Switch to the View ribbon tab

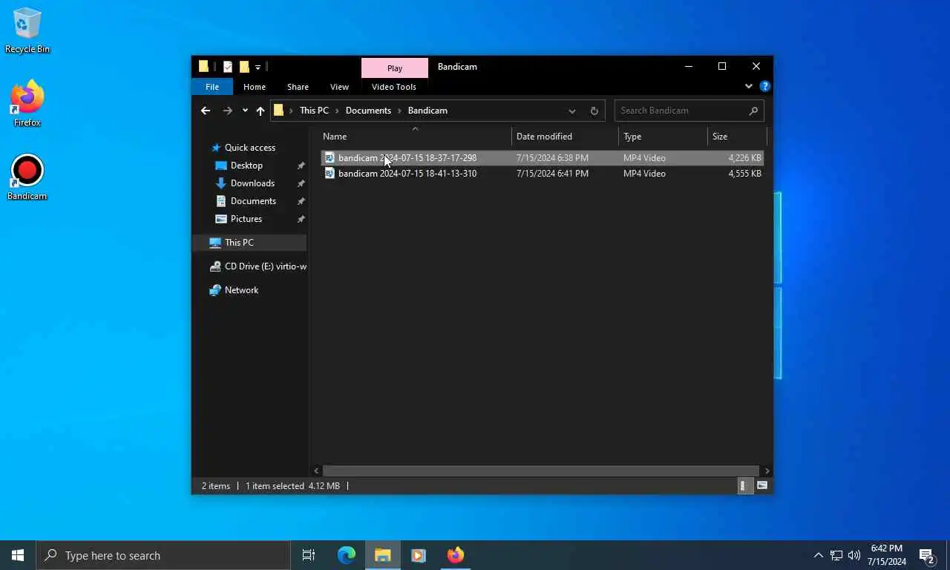pyautogui.click(x=339, y=87)
